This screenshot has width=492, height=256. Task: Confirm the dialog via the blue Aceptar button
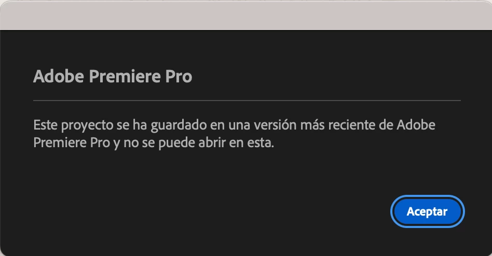coord(427,211)
